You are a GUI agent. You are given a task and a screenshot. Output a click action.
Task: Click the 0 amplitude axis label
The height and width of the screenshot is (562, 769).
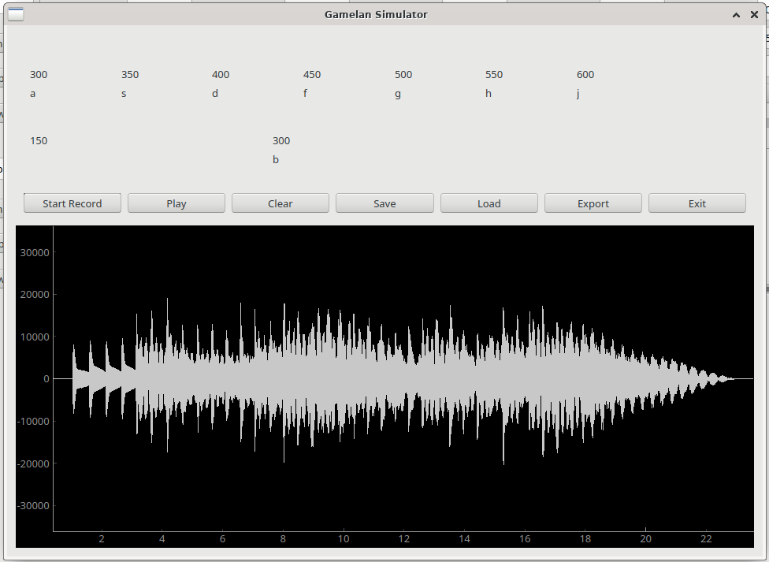click(x=46, y=379)
